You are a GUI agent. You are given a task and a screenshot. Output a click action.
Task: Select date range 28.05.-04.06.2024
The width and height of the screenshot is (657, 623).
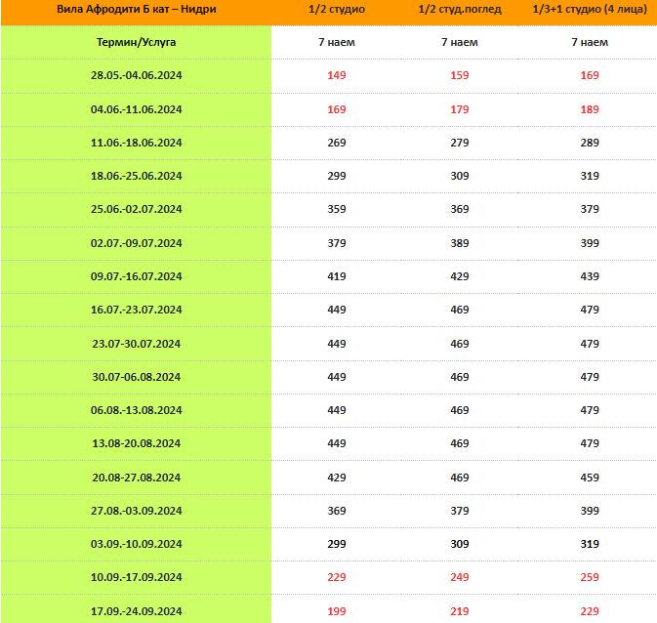[137, 75]
